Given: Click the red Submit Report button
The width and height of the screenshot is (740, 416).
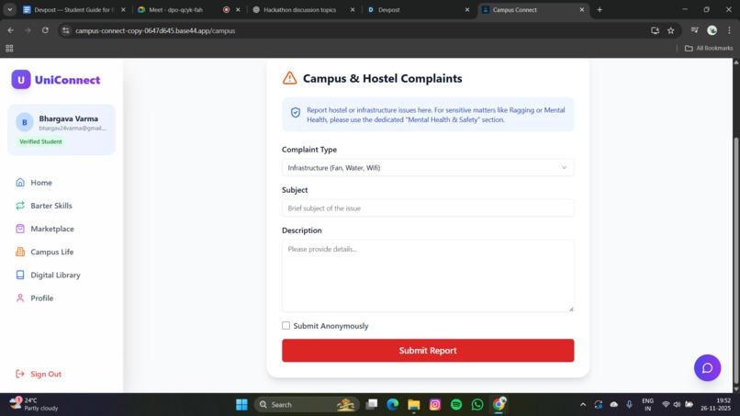Looking at the screenshot, I should pyautogui.click(x=428, y=351).
